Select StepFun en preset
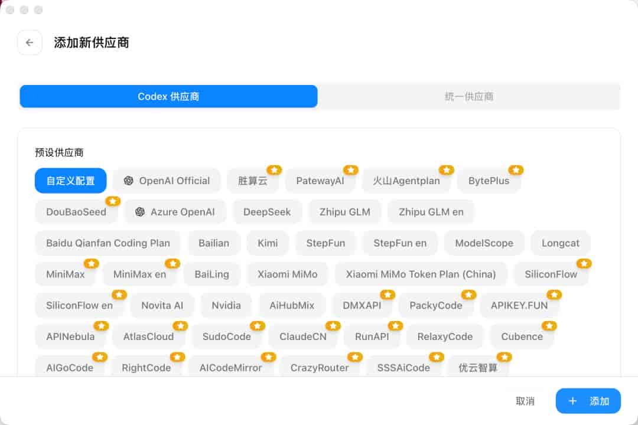 tap(400, 243)
